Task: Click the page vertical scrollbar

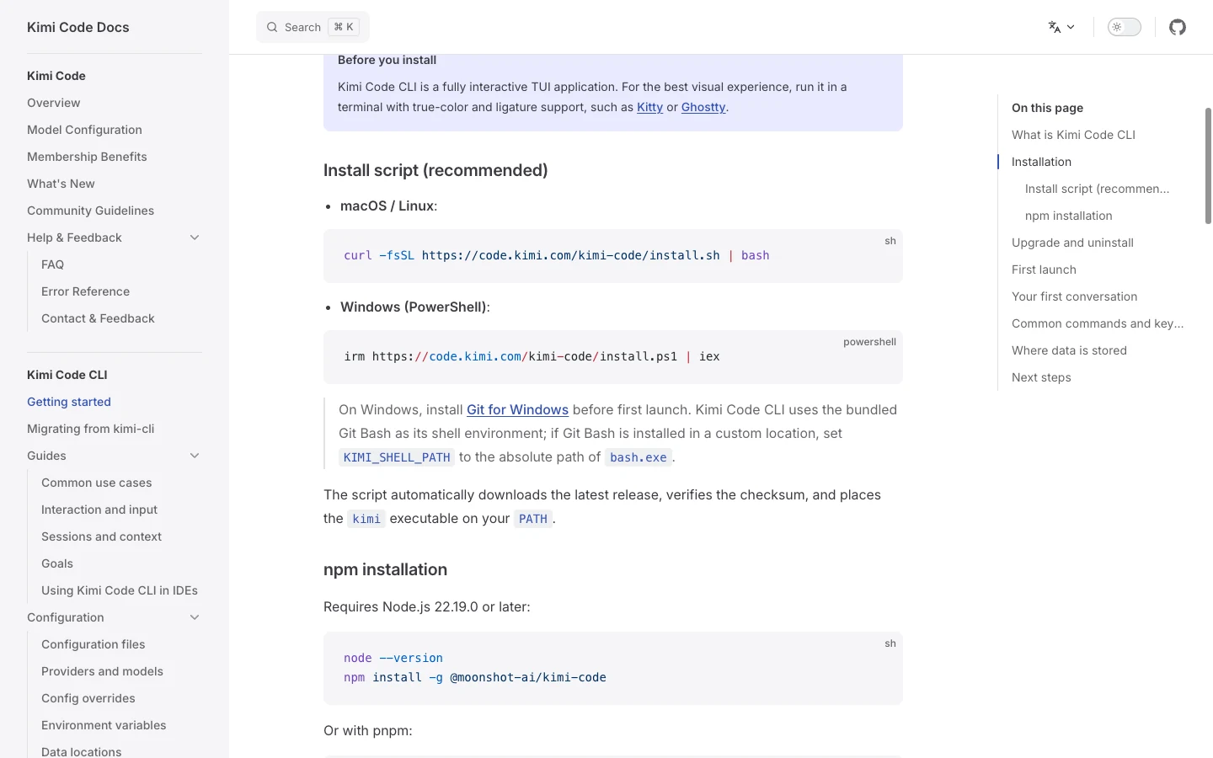Action: point(1208,166)
